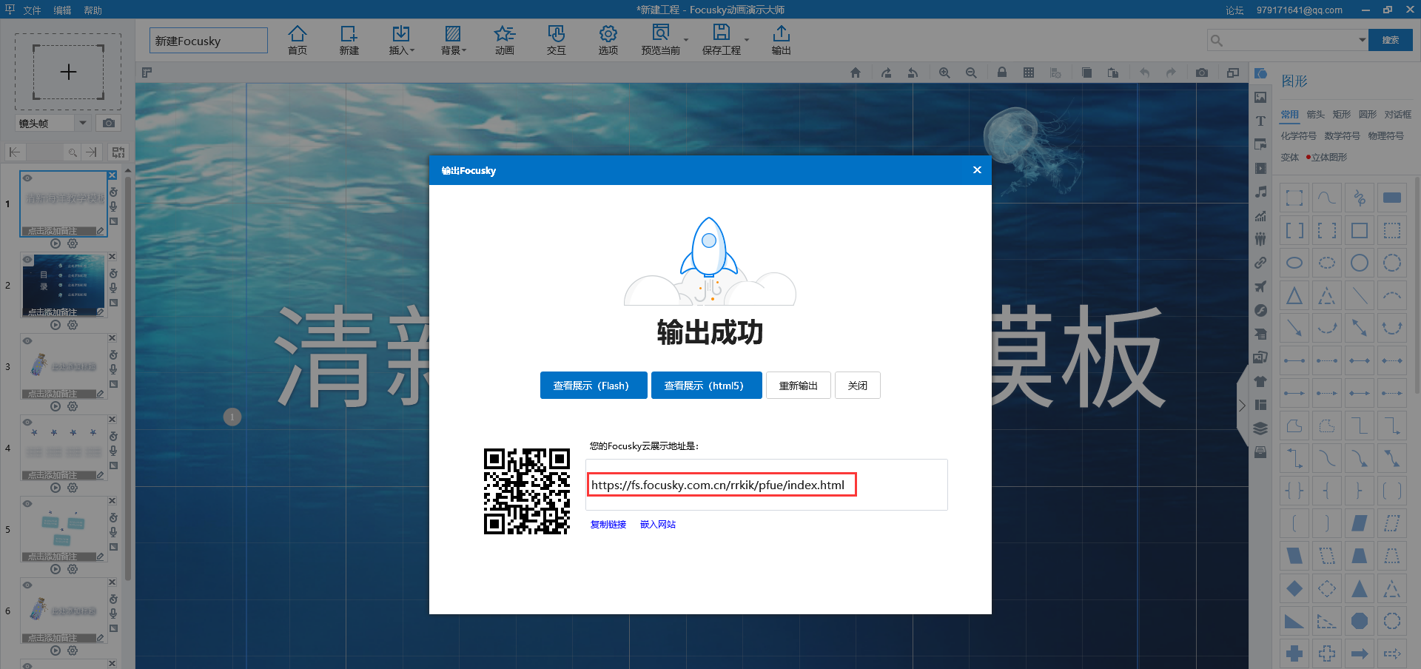
Task: Insert the solid triangle shape
Action: (x=1360, y=588)
